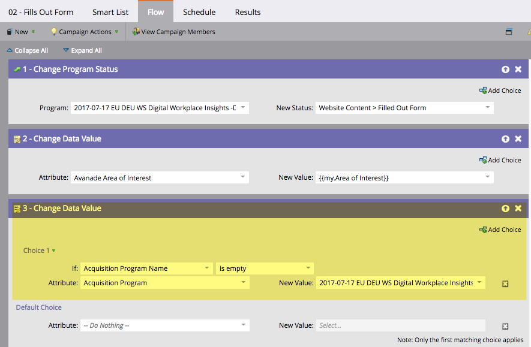Click the step 3 Add Choice plus icon
The height and width of the screenshot is (347, 531).
(x=483, y=230)
